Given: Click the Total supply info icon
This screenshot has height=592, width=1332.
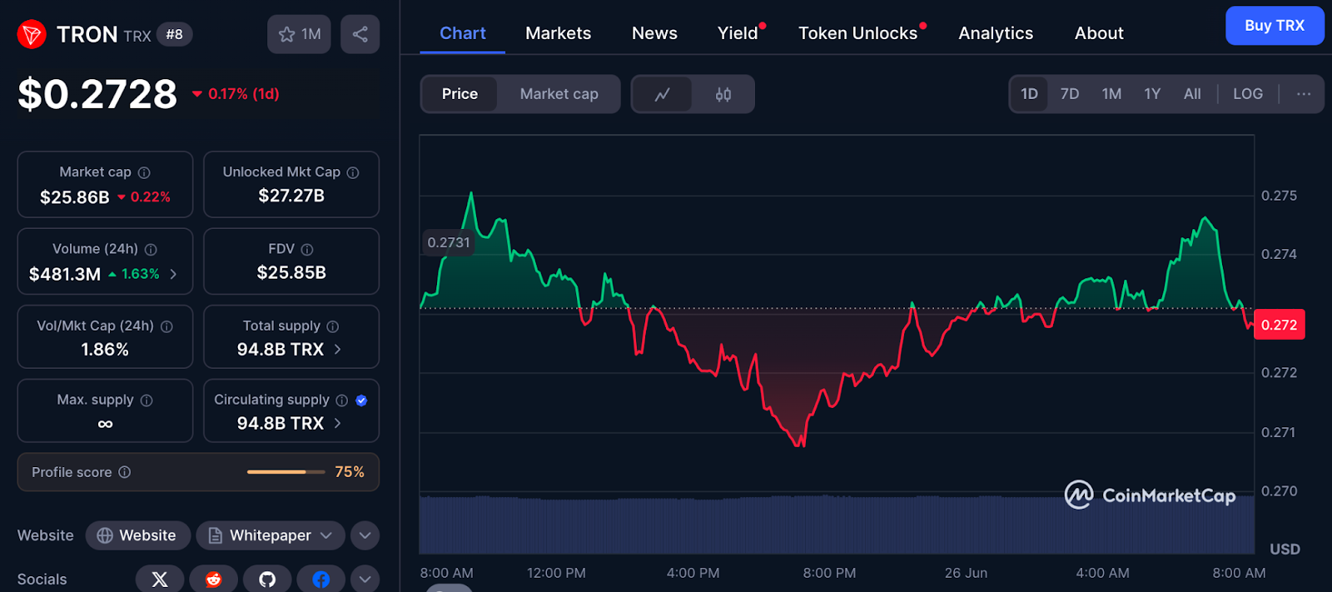Looking at the screenshot, I should click(x=333, y=326).
